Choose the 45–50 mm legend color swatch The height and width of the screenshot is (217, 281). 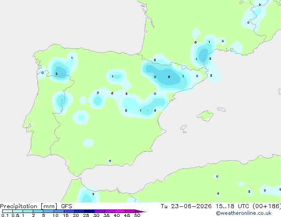(130, 211)
